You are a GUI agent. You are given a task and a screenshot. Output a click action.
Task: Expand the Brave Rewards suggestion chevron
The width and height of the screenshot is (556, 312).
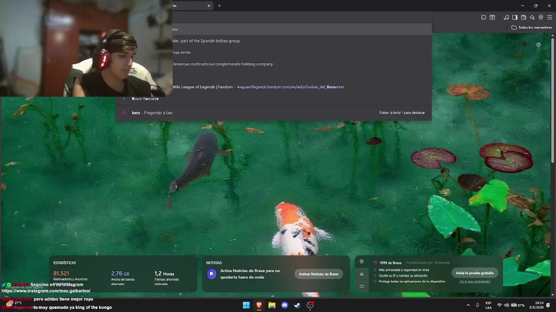coord(124,99)
